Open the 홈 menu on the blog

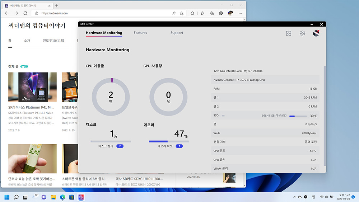coord(10,41)
